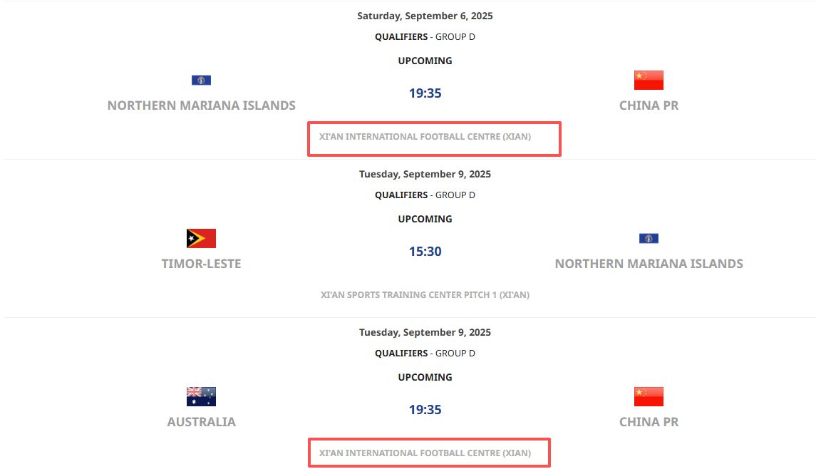Open Xi'an International Football Centre venue for Saturday match
This screenshot has width=816, height=474.
coord(425,136)
